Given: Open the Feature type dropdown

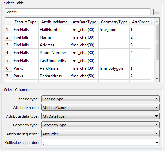Looking at the screenshot, I should point(100,99).
